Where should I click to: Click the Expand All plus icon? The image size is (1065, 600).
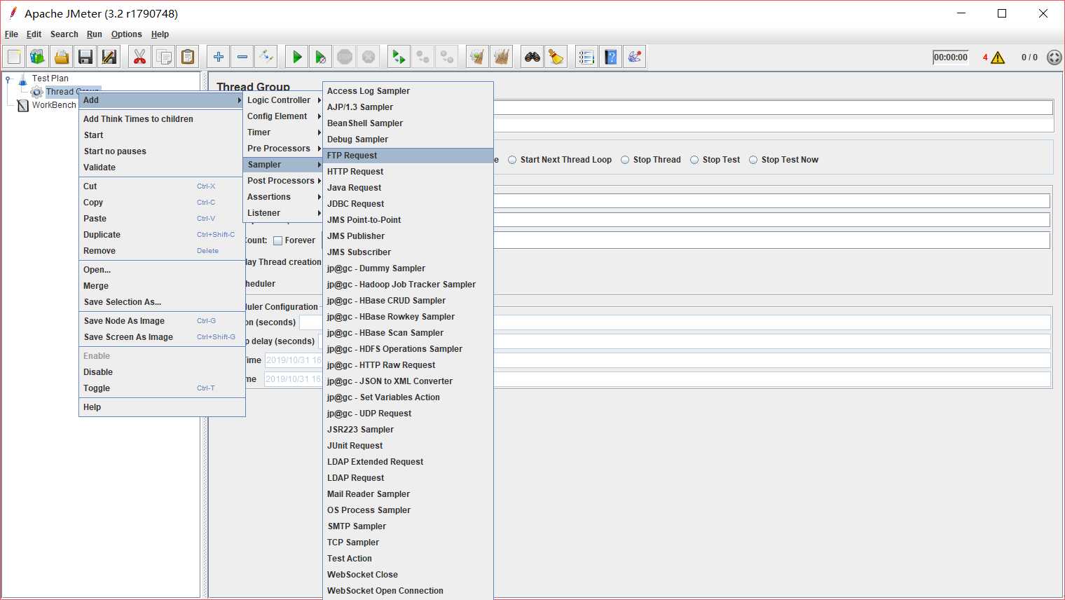219,57
